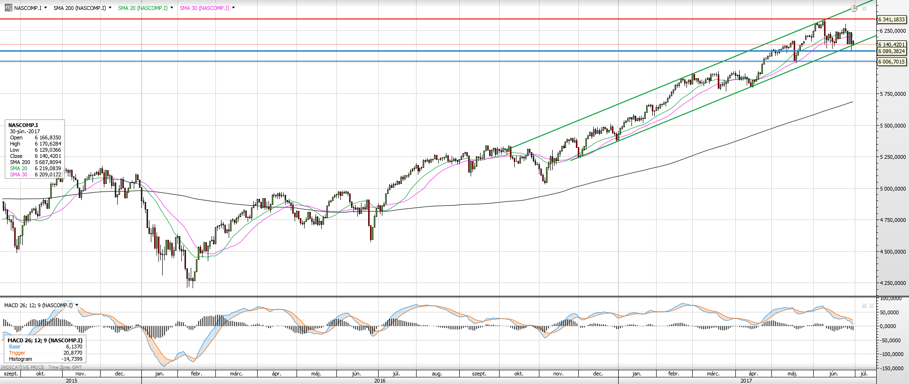Select the 6 140,4201 last price label
This screenshot has height=384, width=909.
pos(891,45)
